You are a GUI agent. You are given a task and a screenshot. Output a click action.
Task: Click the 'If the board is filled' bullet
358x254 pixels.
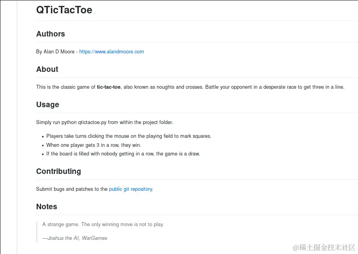[123, 153]
